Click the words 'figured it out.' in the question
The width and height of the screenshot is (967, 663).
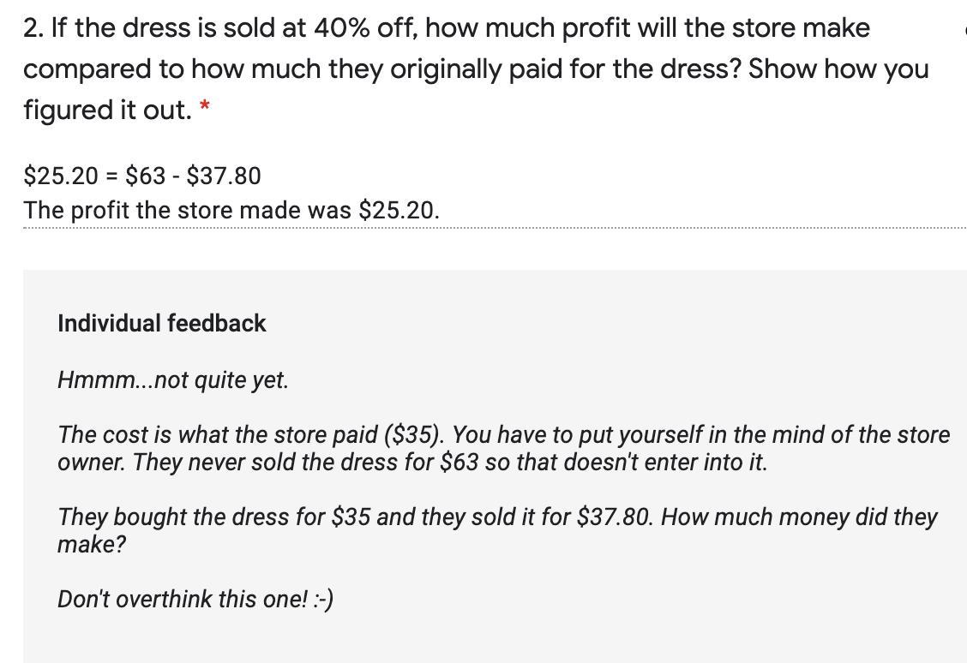coord(107,110)
